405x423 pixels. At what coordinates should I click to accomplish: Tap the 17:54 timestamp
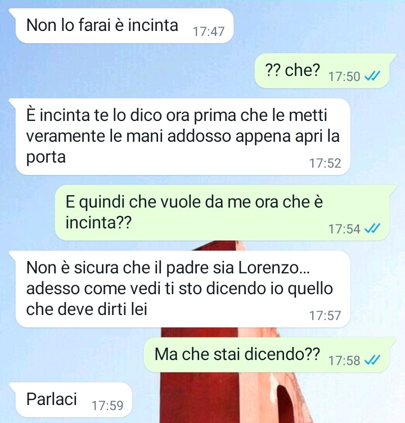344,229
